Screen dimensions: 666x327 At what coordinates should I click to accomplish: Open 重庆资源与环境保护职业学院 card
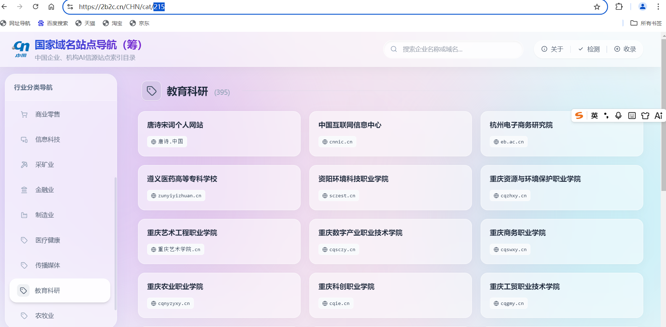tap(562, 187)
